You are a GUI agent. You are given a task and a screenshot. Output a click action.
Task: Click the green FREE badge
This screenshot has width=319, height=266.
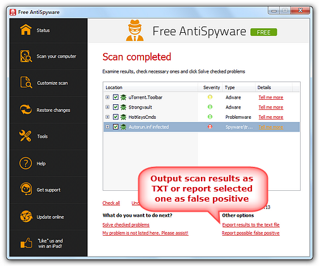(263, 32)
